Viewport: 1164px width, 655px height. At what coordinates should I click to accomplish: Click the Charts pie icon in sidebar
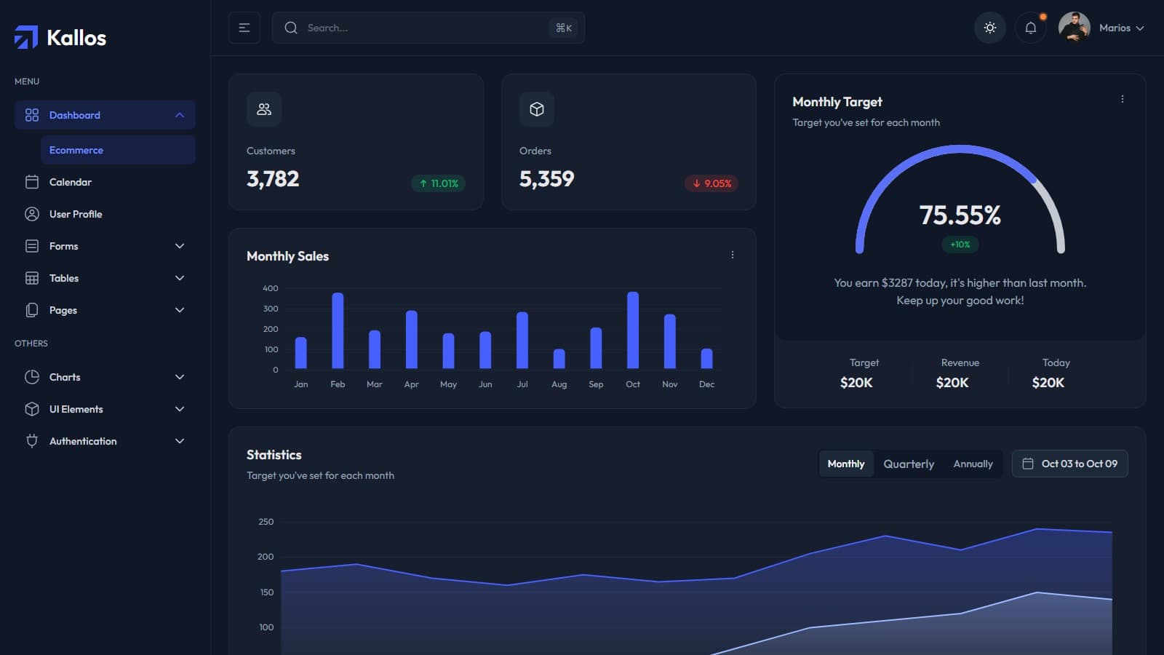point(32,377)
